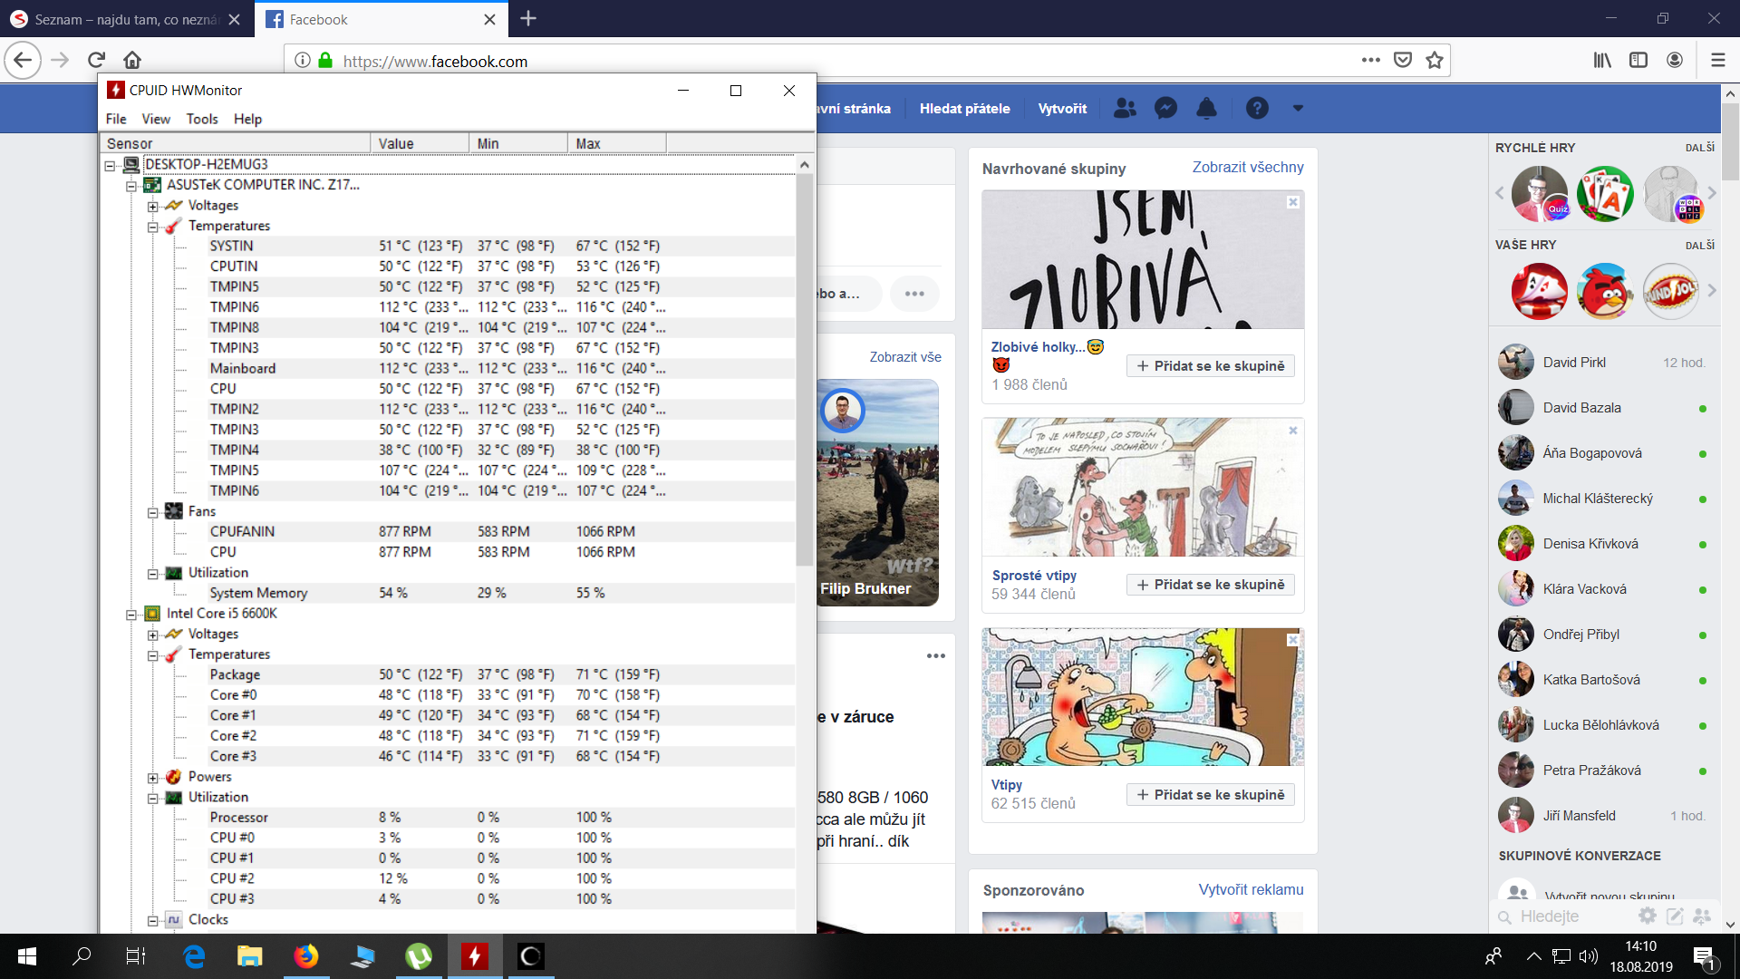The image size is (1740, 979).
Task: Open the Tools menu in HWMonitor
Action: 201,119
